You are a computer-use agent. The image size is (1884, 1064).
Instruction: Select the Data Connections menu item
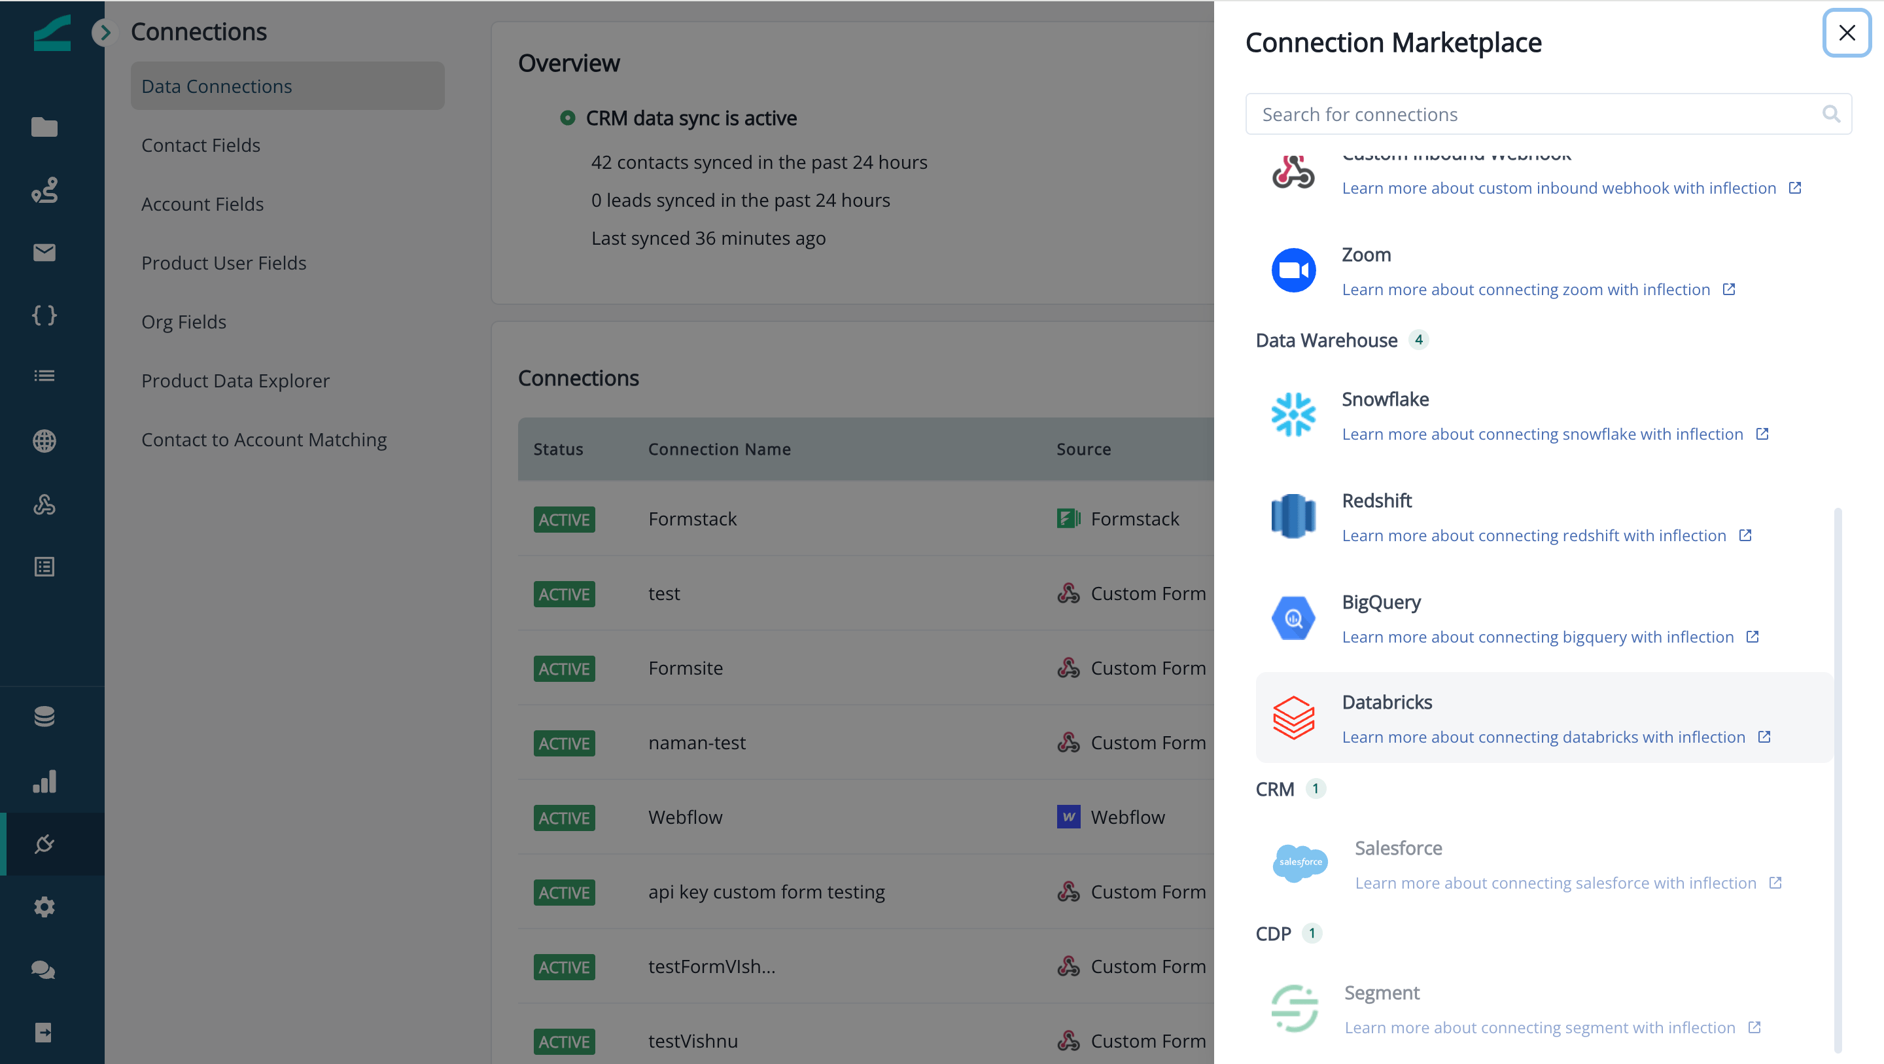click(x=287, y=86)
